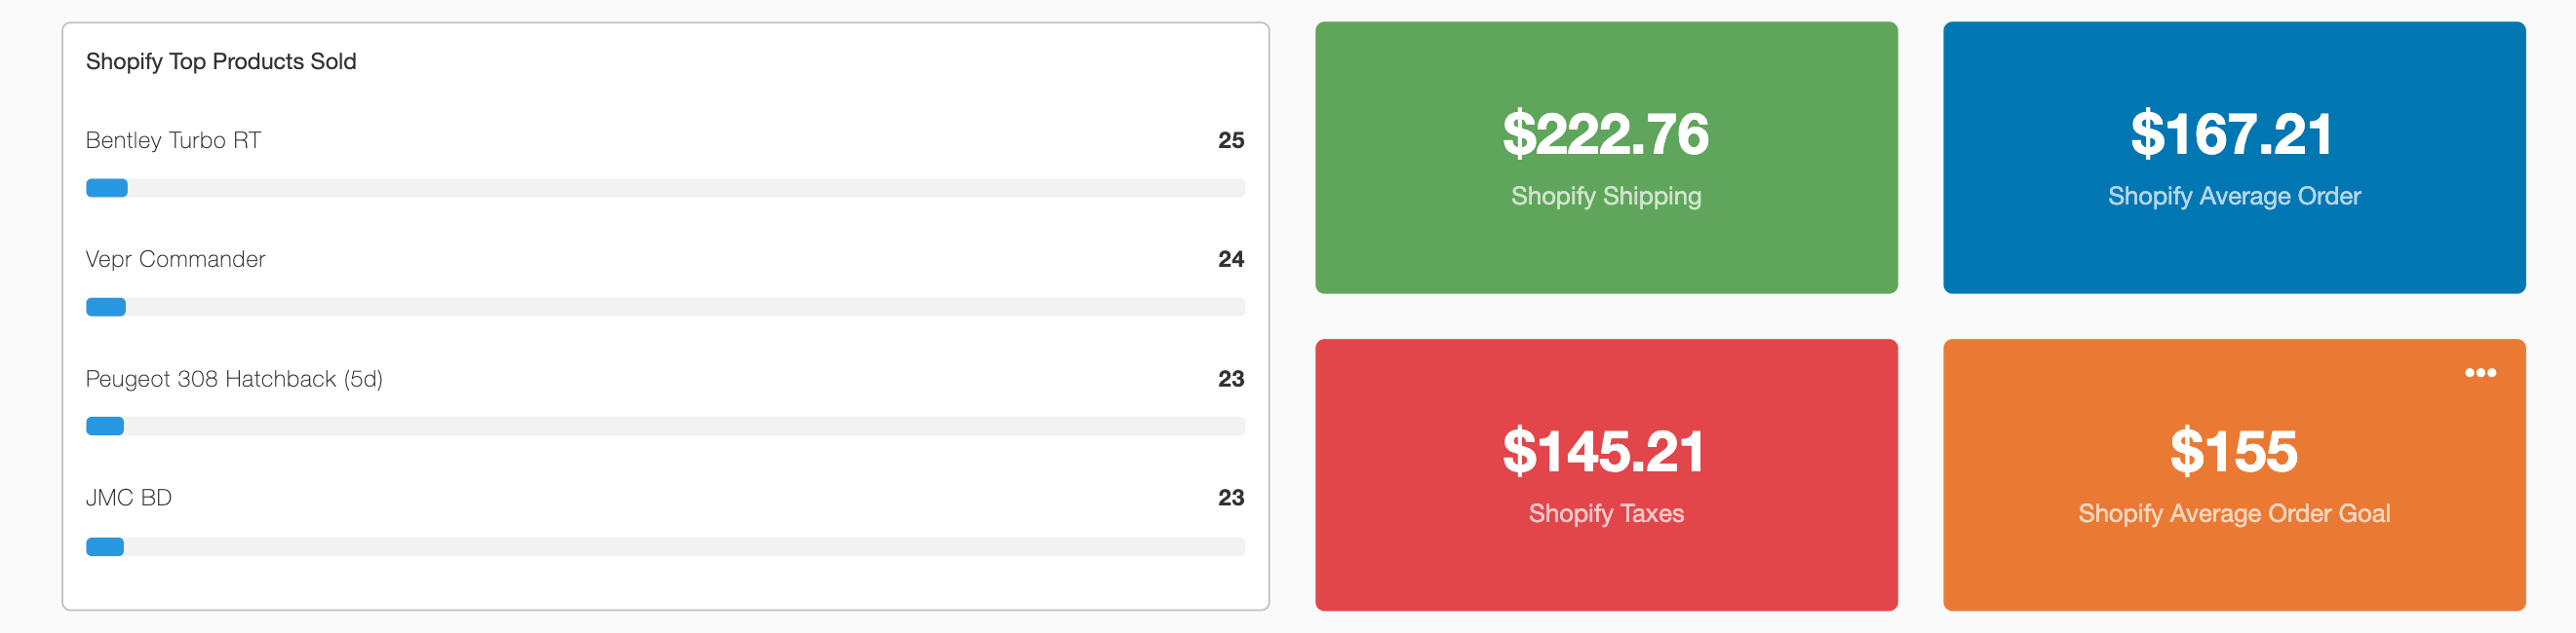This screenshot has height=633, width=2576.
Task: Click the JMC BD product name
Action: (129, 499)
